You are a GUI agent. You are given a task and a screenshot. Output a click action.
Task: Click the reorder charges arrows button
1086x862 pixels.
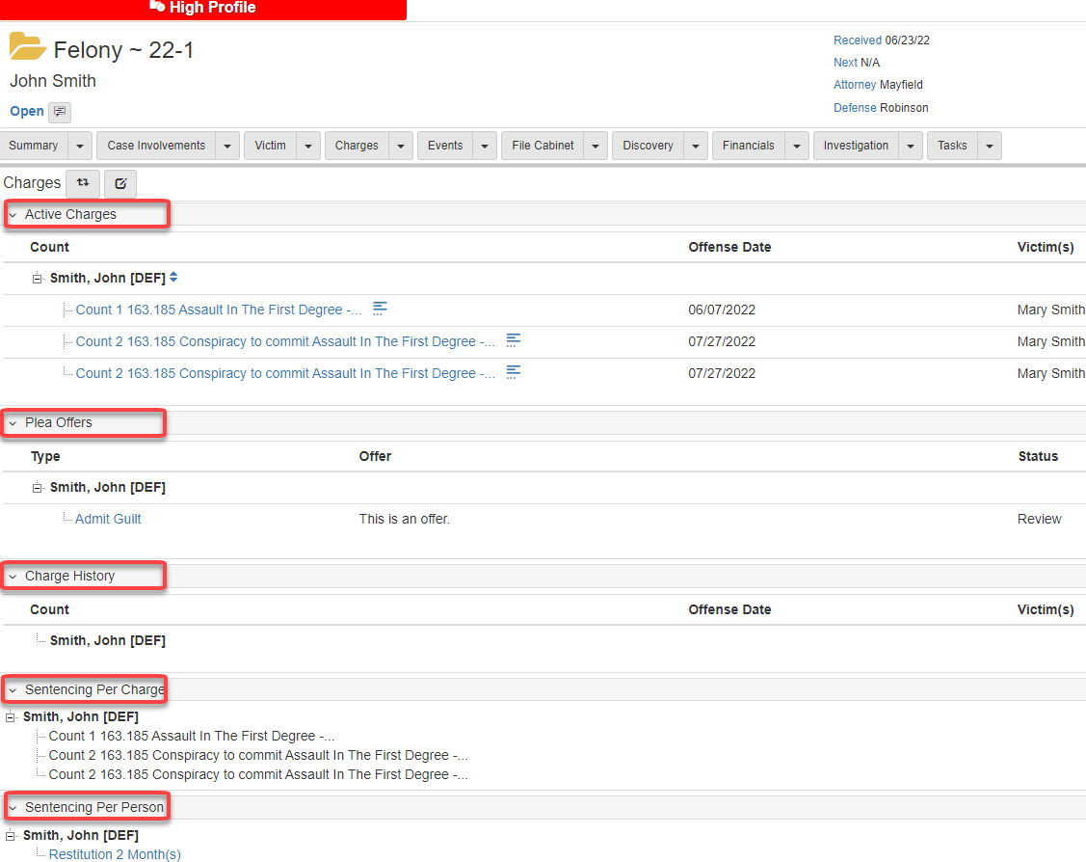[x=83, y=182]
